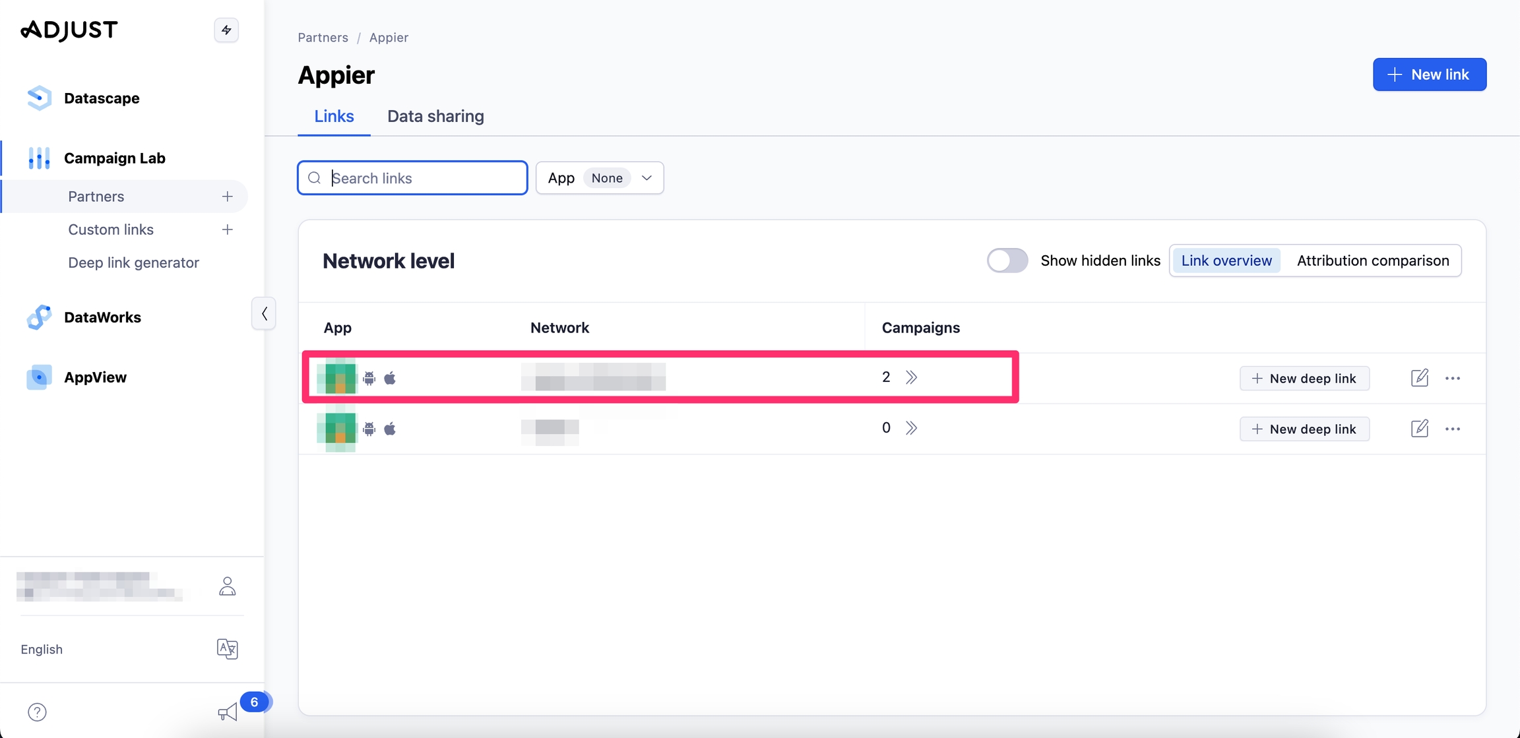Click the New link button
This screenshot has width=1520, height=738.
click(1429, 75)
